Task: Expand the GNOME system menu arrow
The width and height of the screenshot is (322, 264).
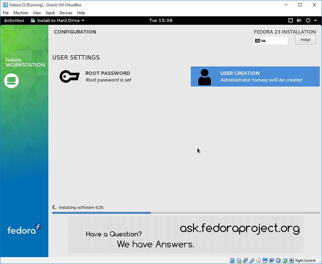Action: click(x=315, y=20)
